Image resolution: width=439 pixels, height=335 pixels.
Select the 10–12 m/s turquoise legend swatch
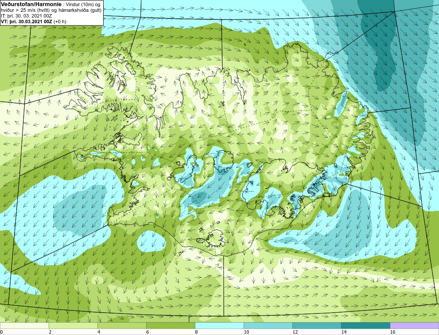click(268, 325)
